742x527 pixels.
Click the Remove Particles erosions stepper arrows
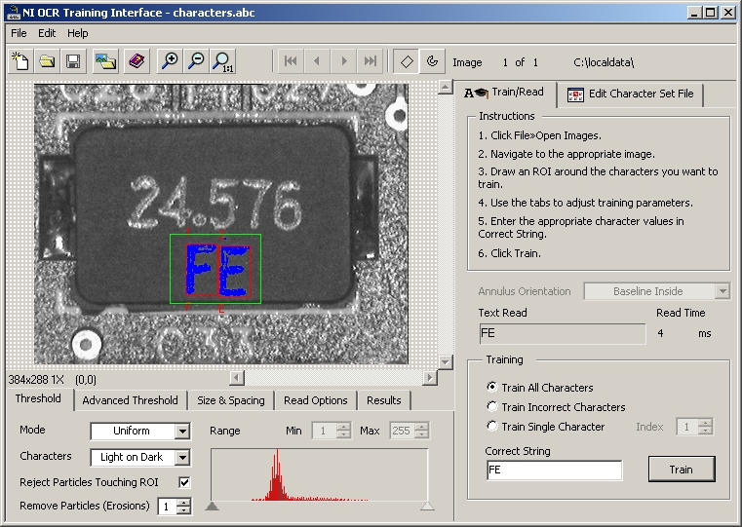183,507
